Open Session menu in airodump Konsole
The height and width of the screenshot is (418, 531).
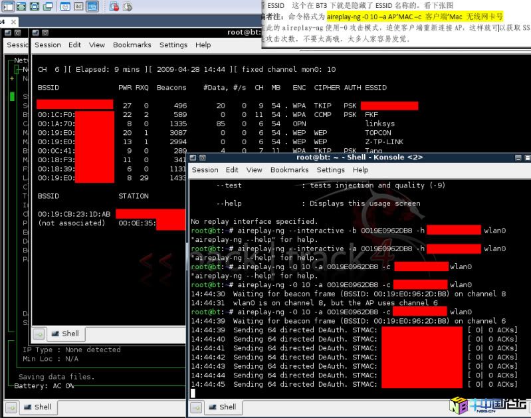48,45
